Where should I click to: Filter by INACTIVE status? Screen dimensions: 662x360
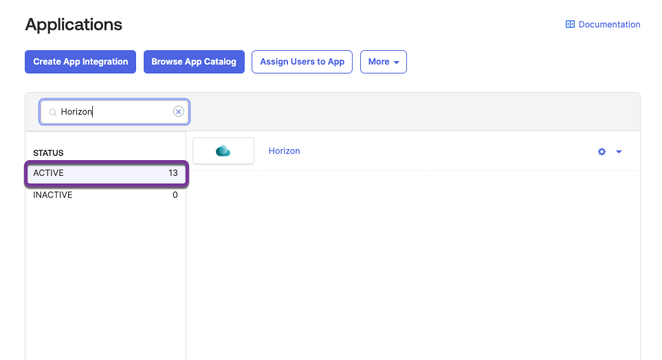coord(53,195)
